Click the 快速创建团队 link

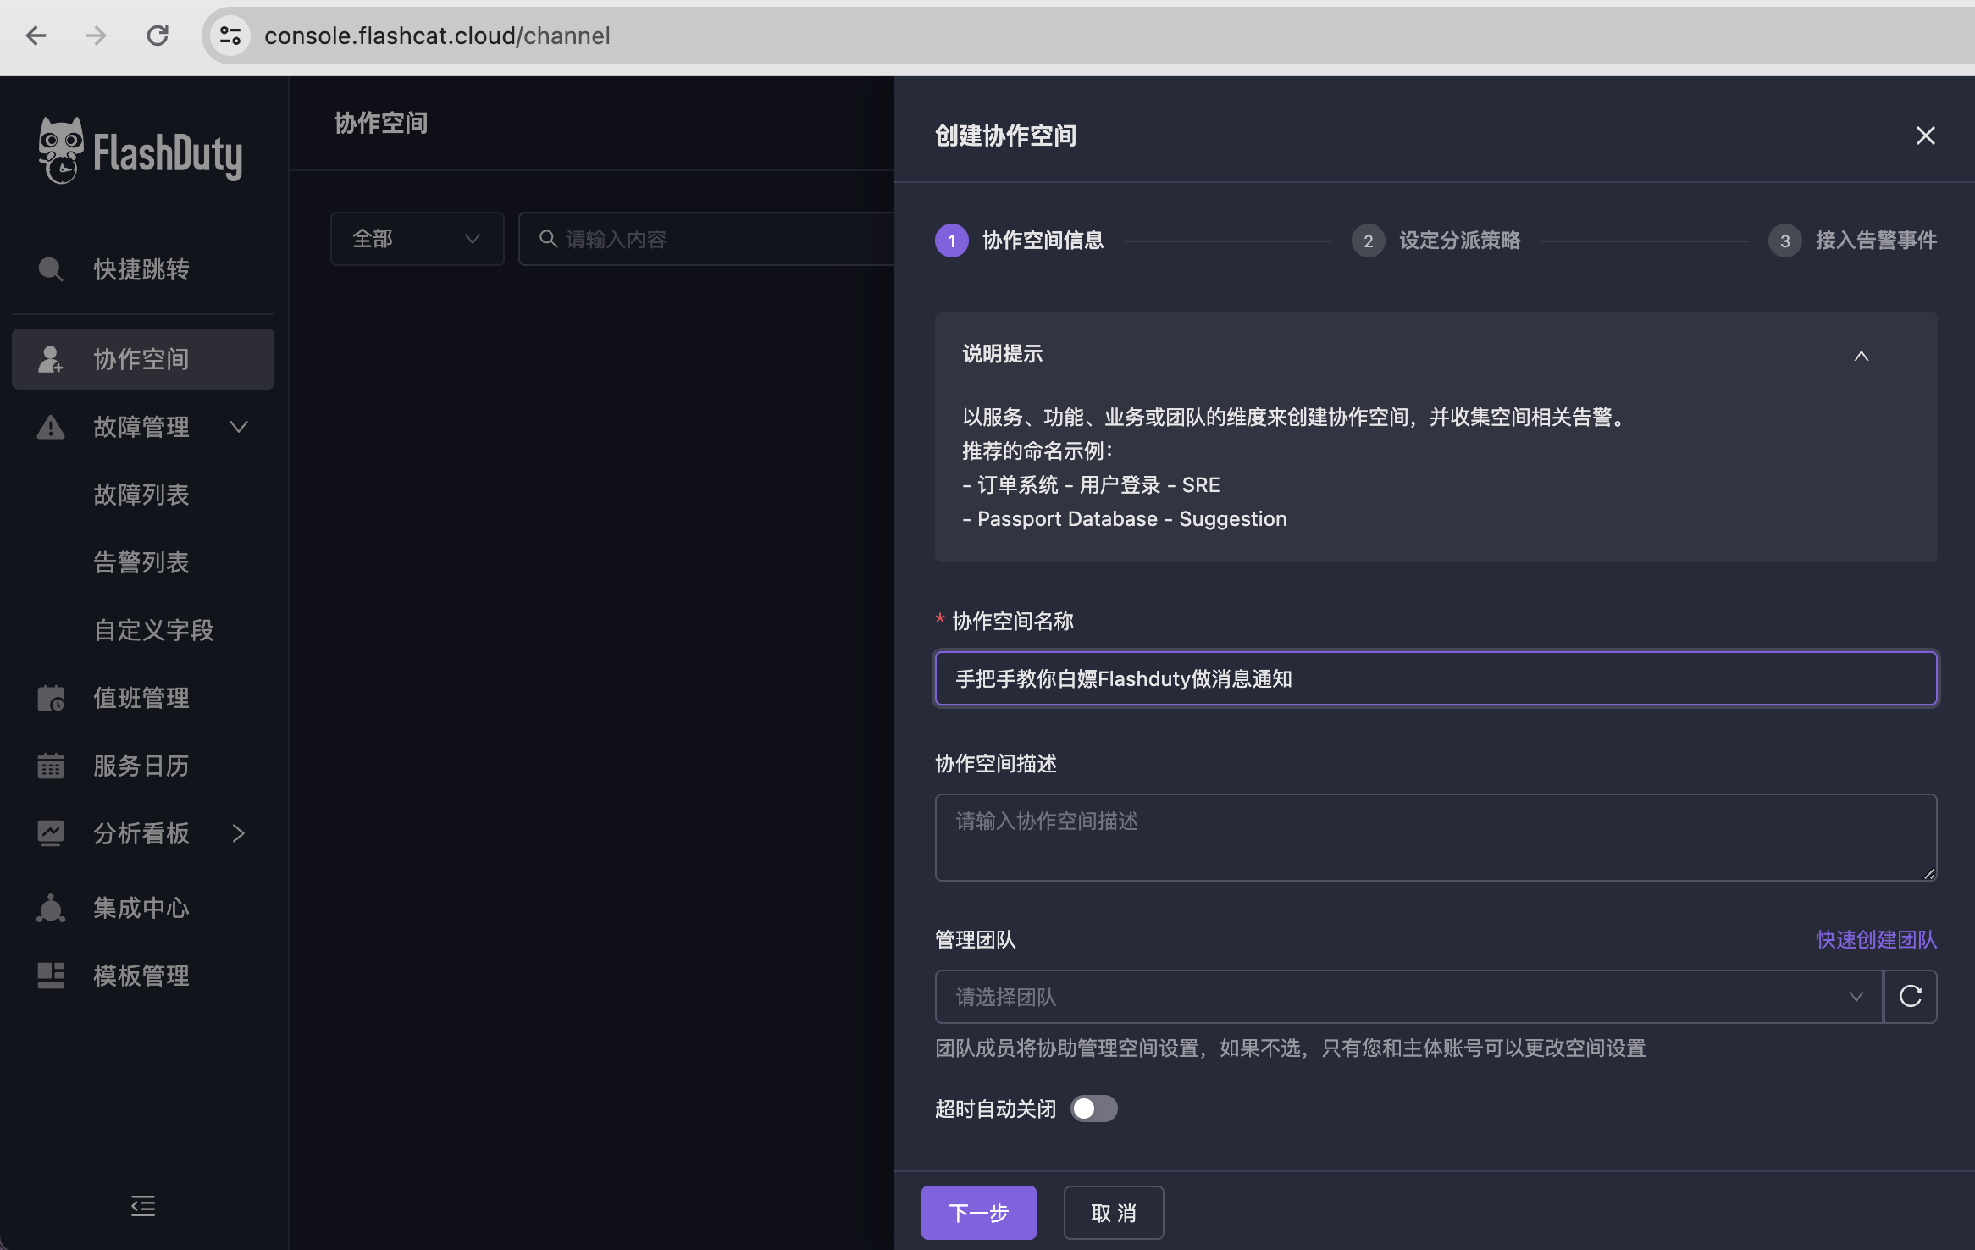(1876, 939)
